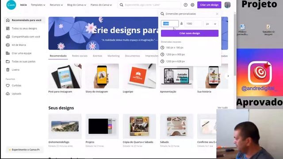Open the Logotipo template thumbnail
This screenshot has height=159, width=283.
(139, 76)
